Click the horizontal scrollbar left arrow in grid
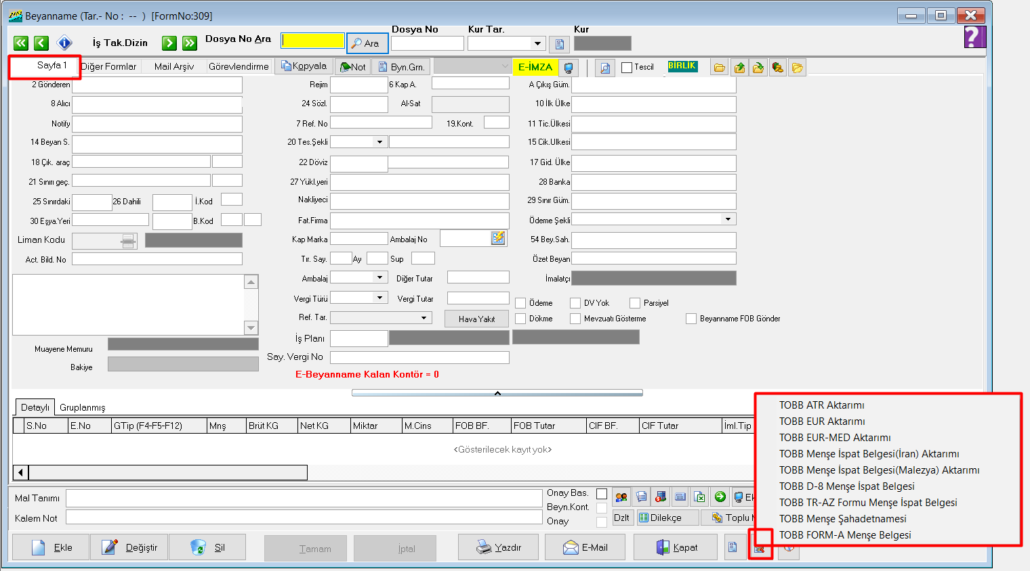Viewport: 1030px width, 571px height. coord(21,472)
